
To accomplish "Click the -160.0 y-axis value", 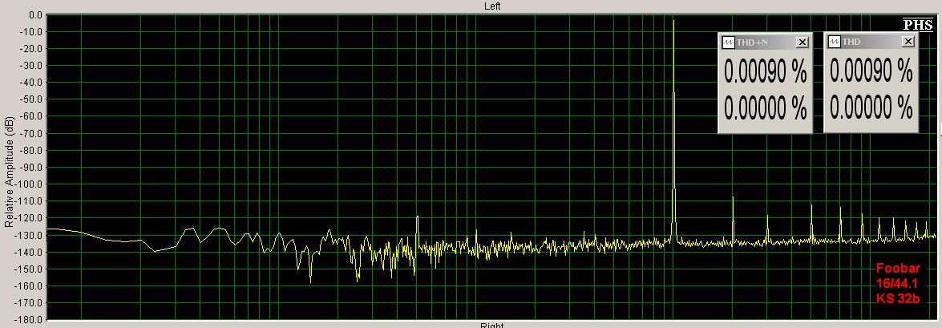I will [30, 285].
